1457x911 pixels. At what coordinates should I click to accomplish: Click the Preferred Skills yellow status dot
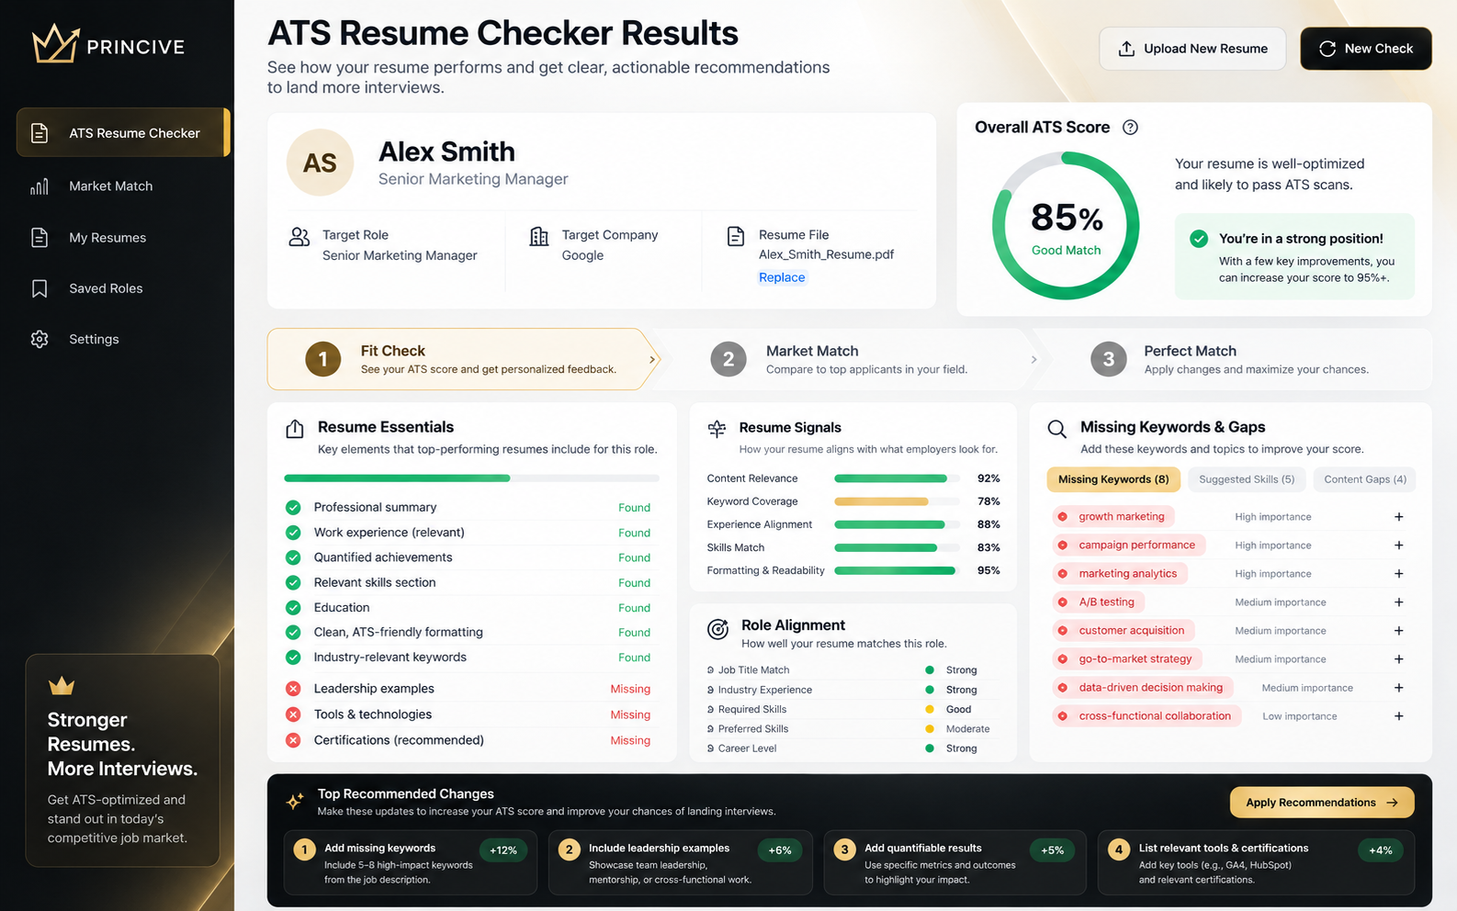click(930, 729)
